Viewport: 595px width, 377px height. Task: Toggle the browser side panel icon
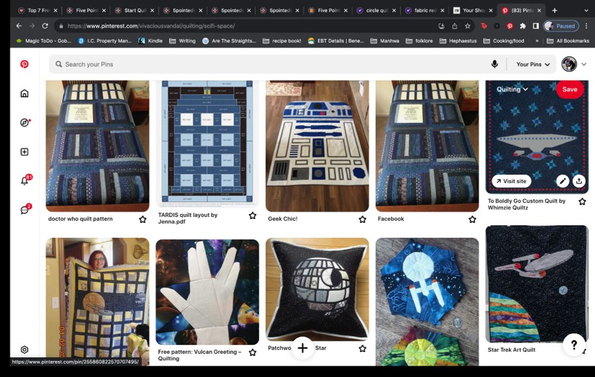535,26
